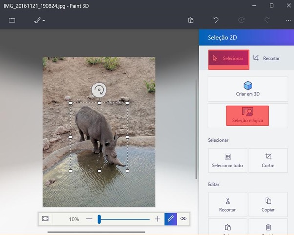This screenshot has width=294, height=235.
Task: Activate the Selecionar tool button
Action: 229,58
